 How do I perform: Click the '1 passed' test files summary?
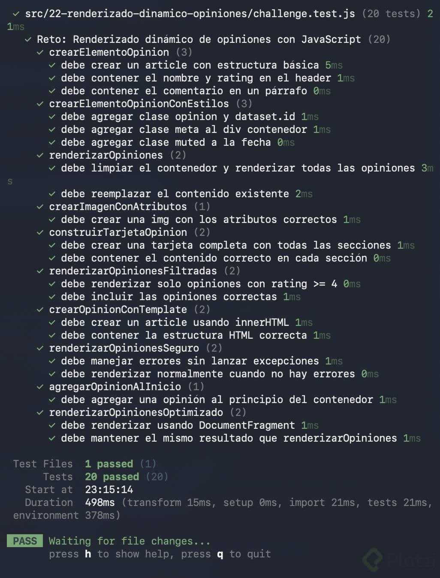click(109, 464)
